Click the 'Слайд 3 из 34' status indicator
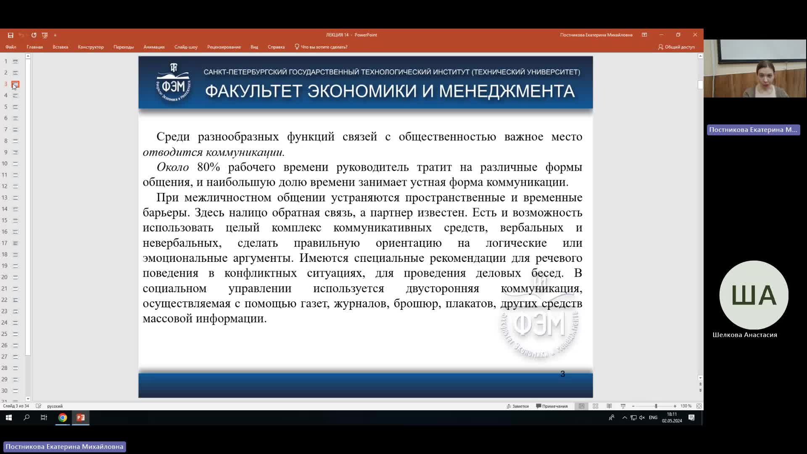Image resolution: width=807 pixels, height=454 pixels. [16, 406]
